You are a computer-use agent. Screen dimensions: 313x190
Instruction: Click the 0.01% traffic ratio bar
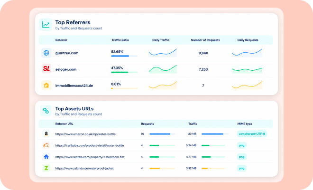click(124, 88)
